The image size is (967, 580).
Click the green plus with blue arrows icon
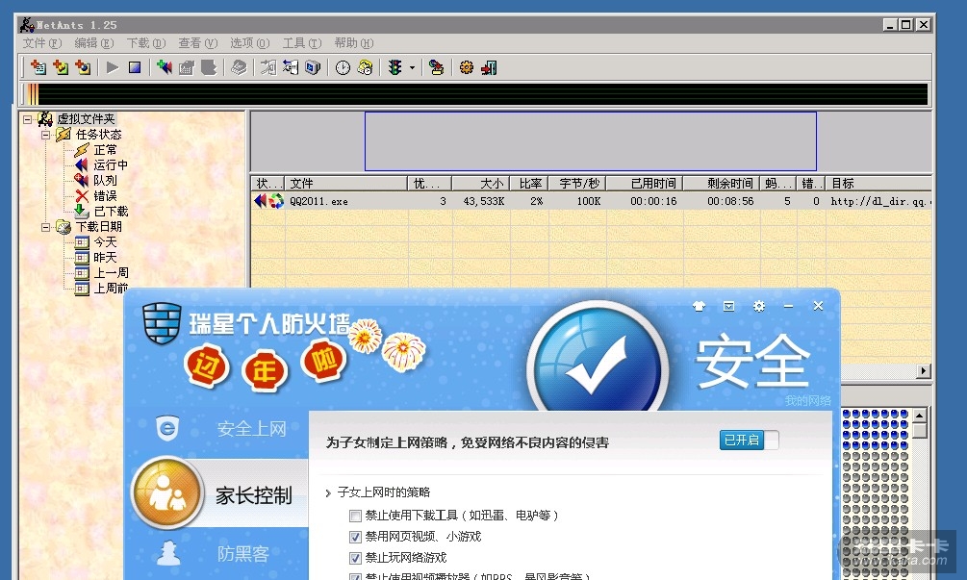164,67
